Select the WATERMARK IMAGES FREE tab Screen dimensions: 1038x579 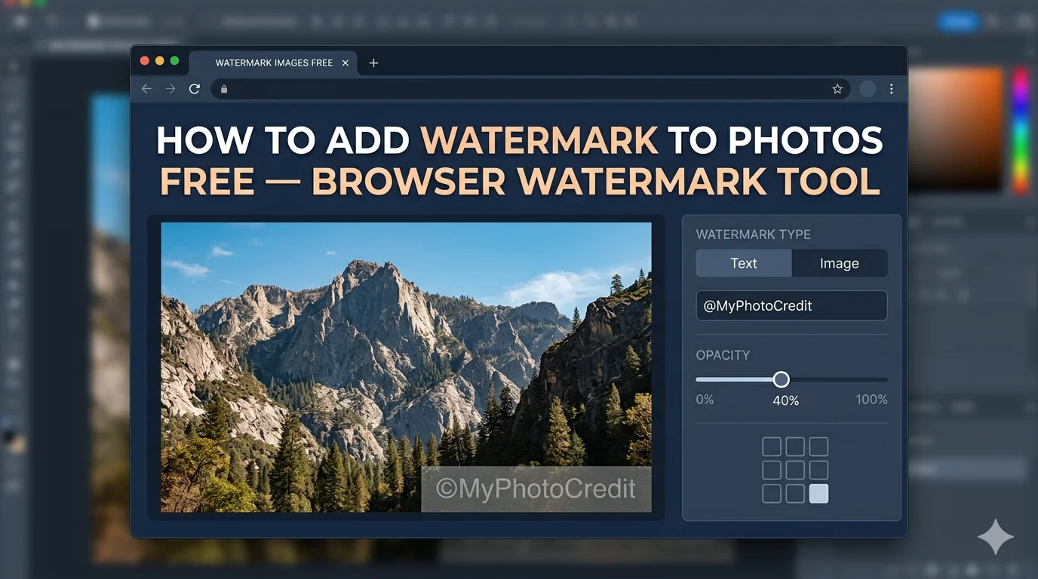(x=273, y=63)
